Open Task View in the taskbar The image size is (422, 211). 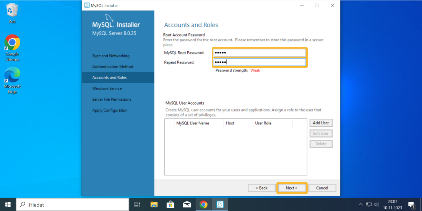pyautogui.click(x=137, y=204)
